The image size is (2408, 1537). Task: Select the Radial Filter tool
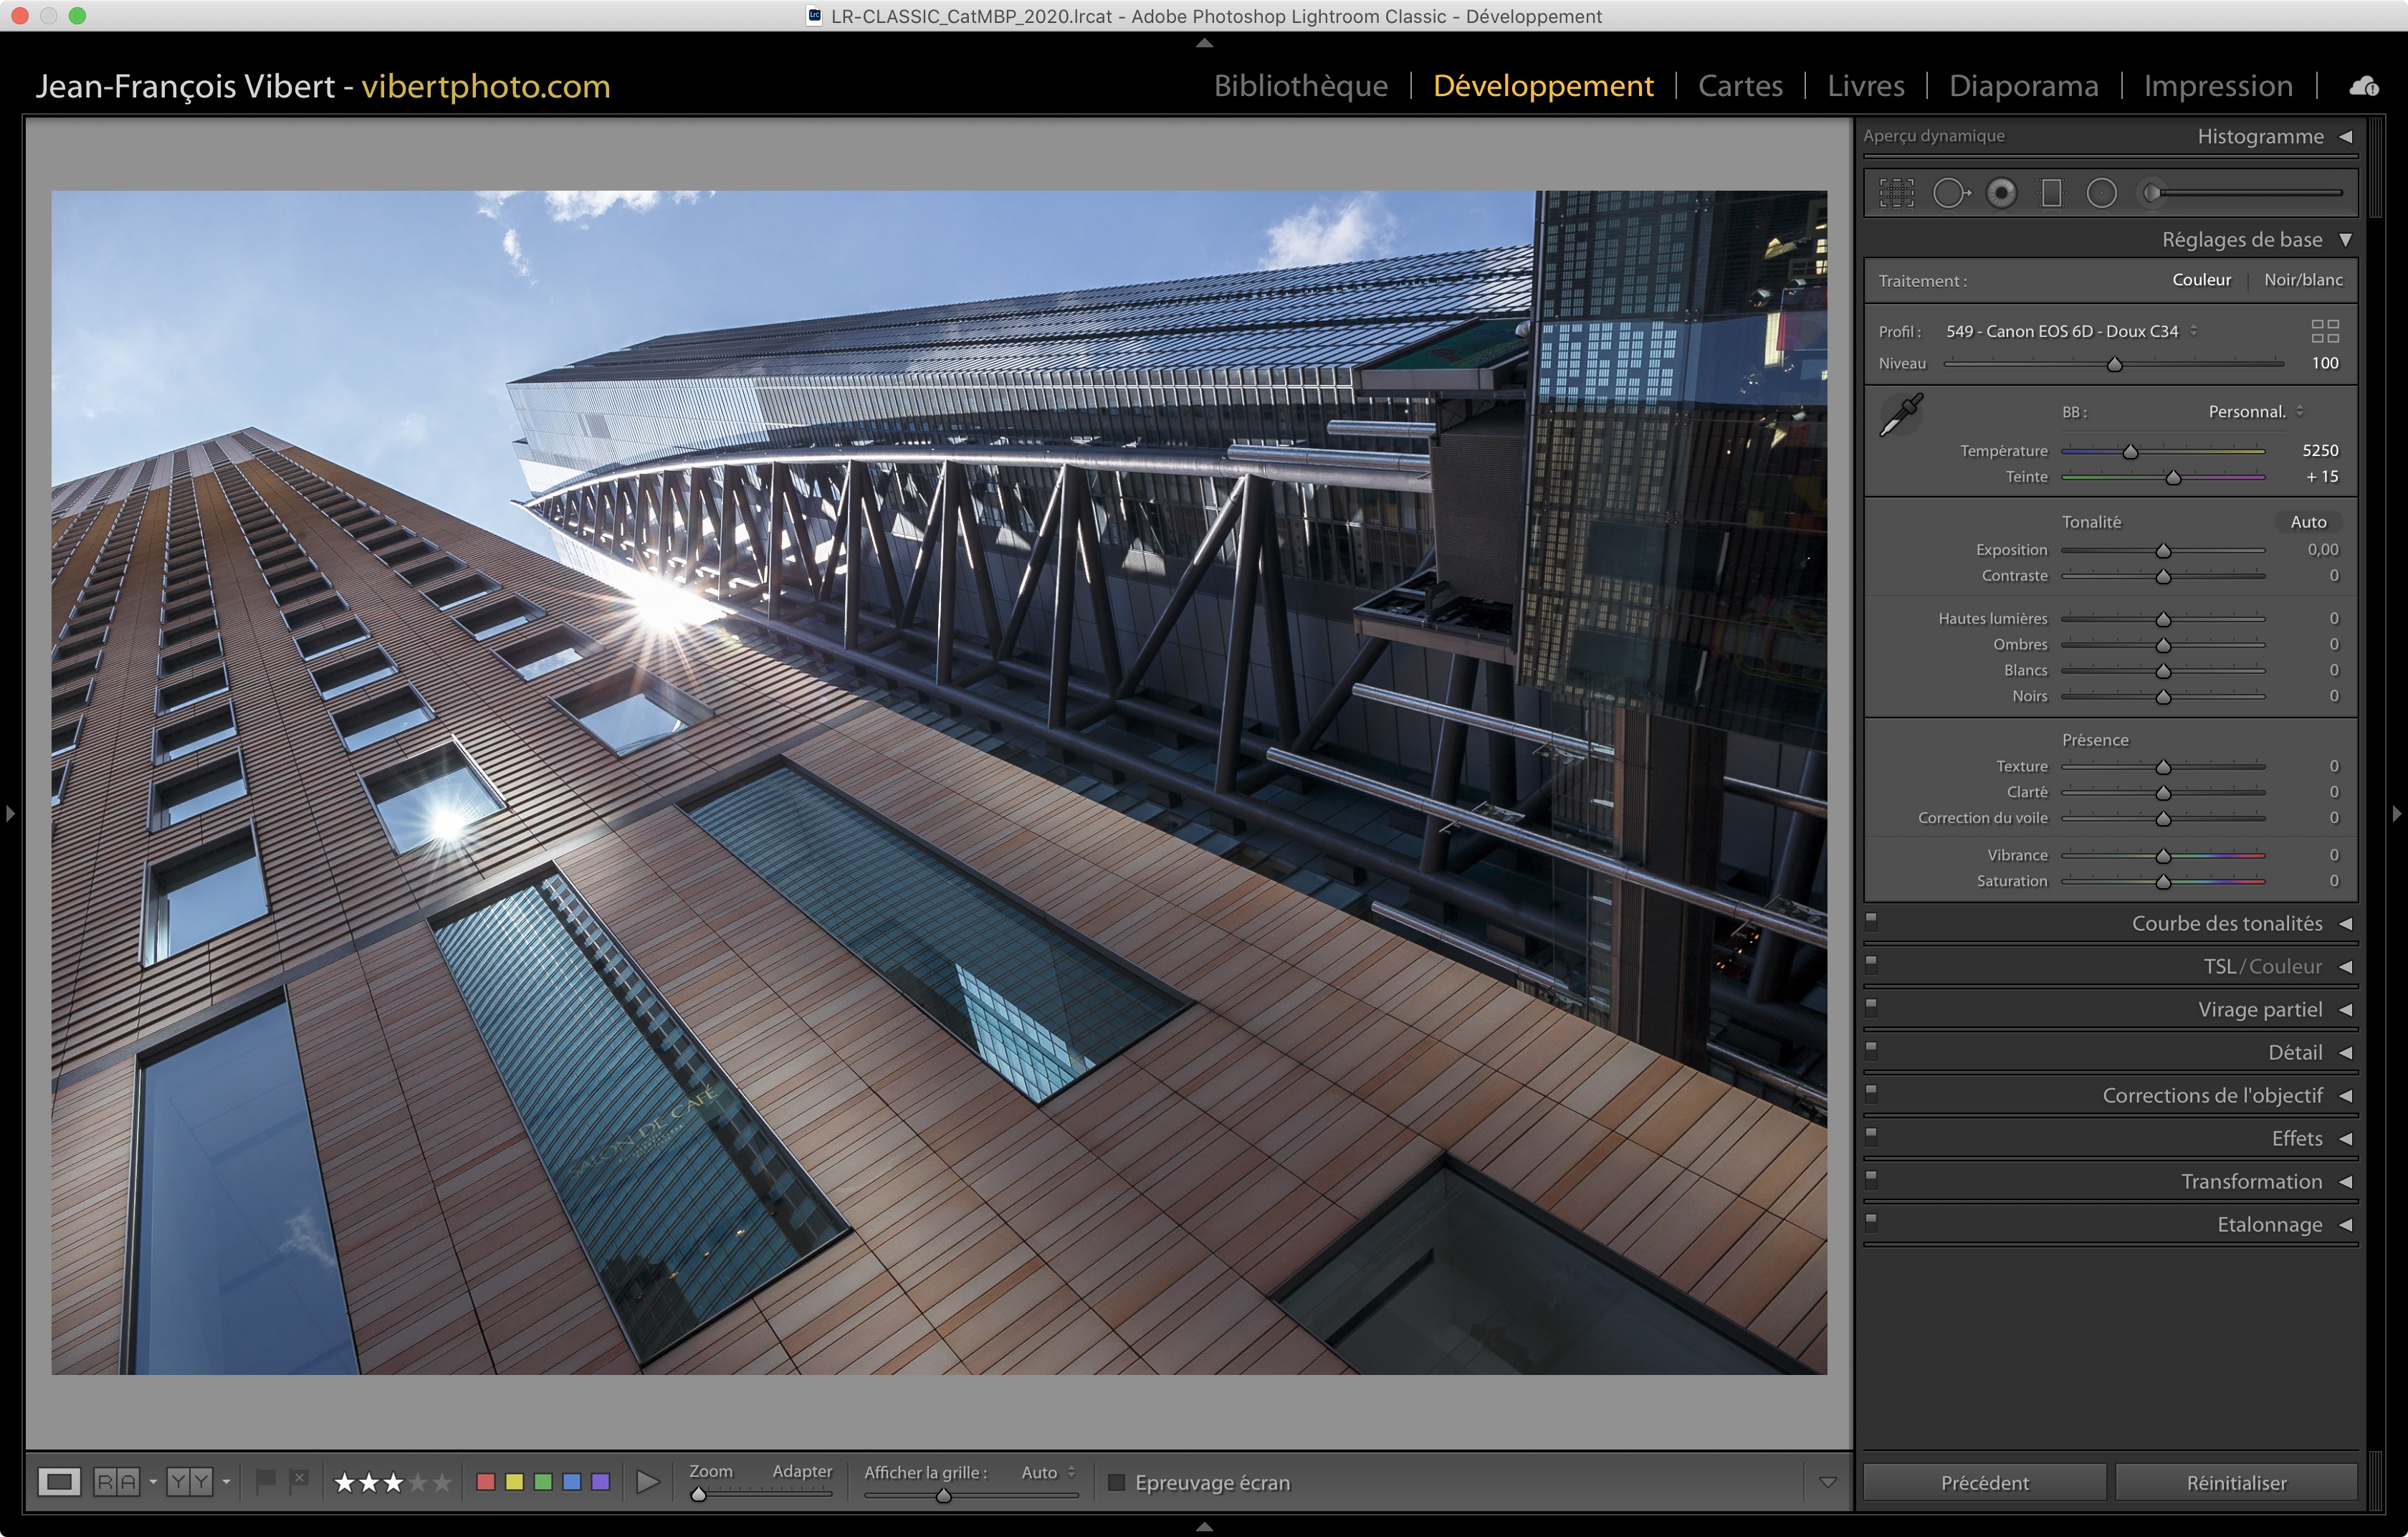pyautogui.click(x=2101, y=193)
